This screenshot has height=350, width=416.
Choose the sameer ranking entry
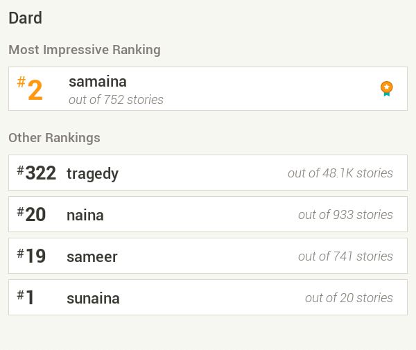[208, 256]
